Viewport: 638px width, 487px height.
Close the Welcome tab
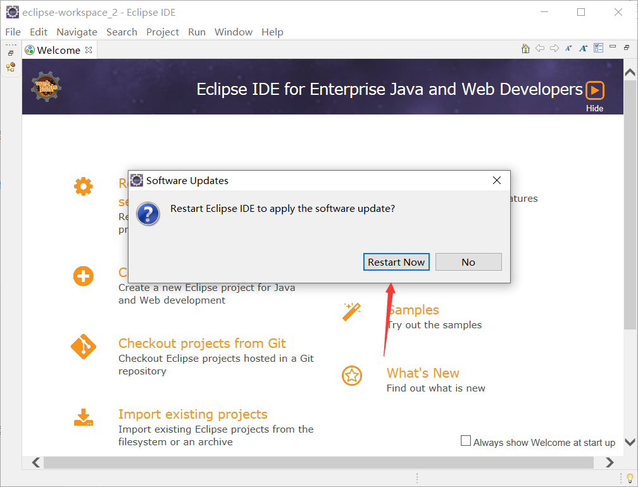pos(89,49)
